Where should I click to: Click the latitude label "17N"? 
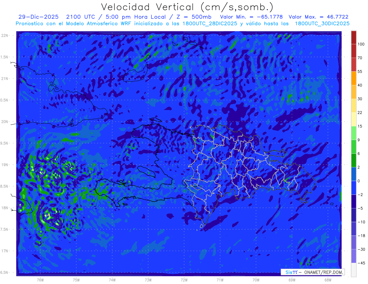pos(5,251)
